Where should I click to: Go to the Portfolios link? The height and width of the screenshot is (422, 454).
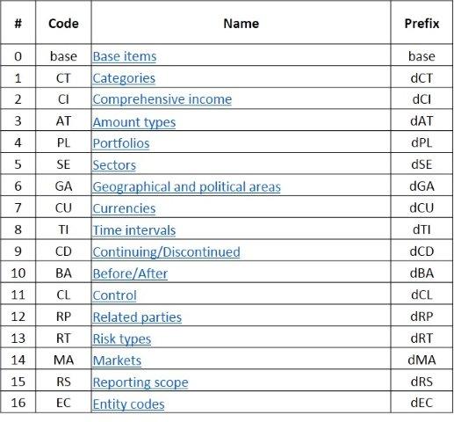[121, 143]
